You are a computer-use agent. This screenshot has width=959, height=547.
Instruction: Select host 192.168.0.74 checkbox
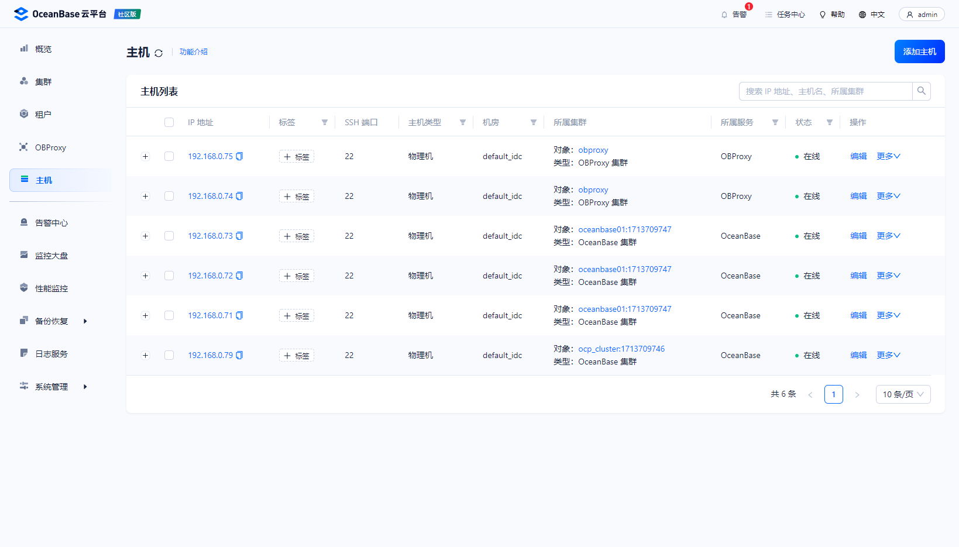pyautogui.click(x=169, y=196)
